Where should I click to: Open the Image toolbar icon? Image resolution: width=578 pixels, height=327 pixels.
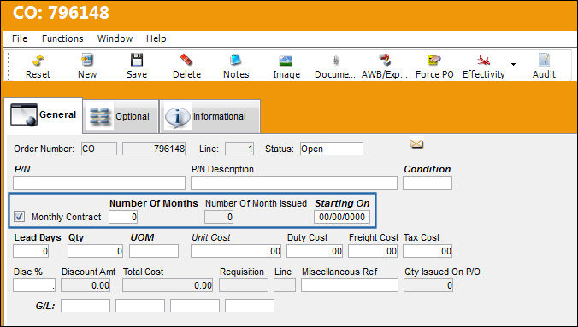click(x=286, y=61)
